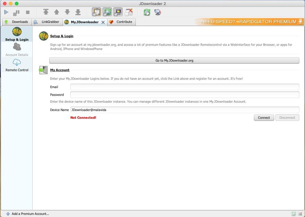Screen dimensions: 305x217
Task: Open Account Details in sidebar
Action: tap(17, 49)
